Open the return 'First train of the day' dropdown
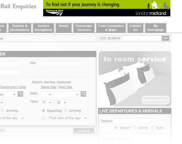Viewport: 182px width, 144px height. click(68, 118)
